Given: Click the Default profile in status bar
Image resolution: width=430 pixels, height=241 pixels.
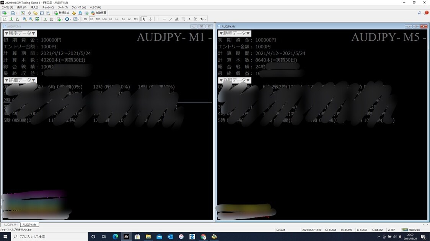Looking at the screenshot, I should [280, 230].
